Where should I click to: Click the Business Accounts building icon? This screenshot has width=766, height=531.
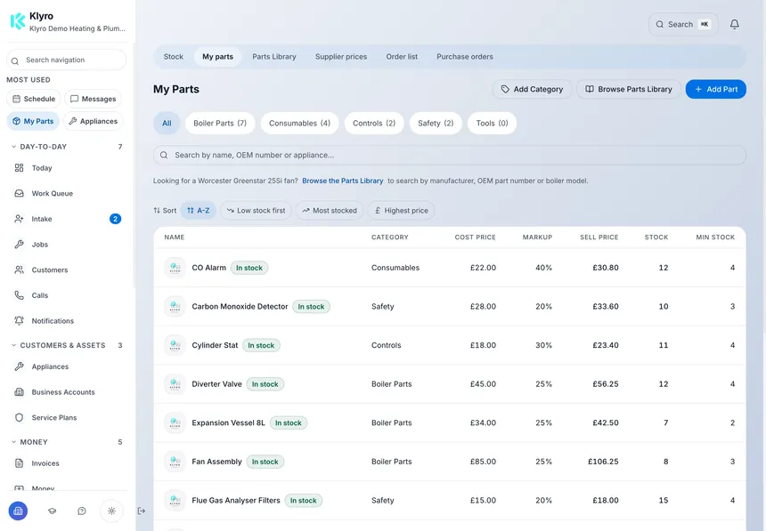19,392
